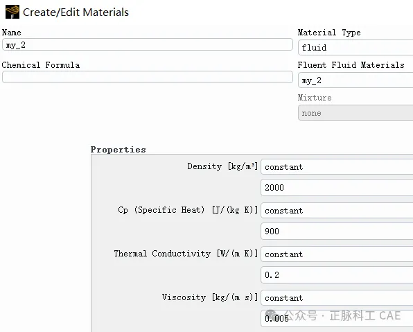Screen dimensions: 413x332
Task: Focus the Name field containing my_2
Action: click(x=148, y=44)
